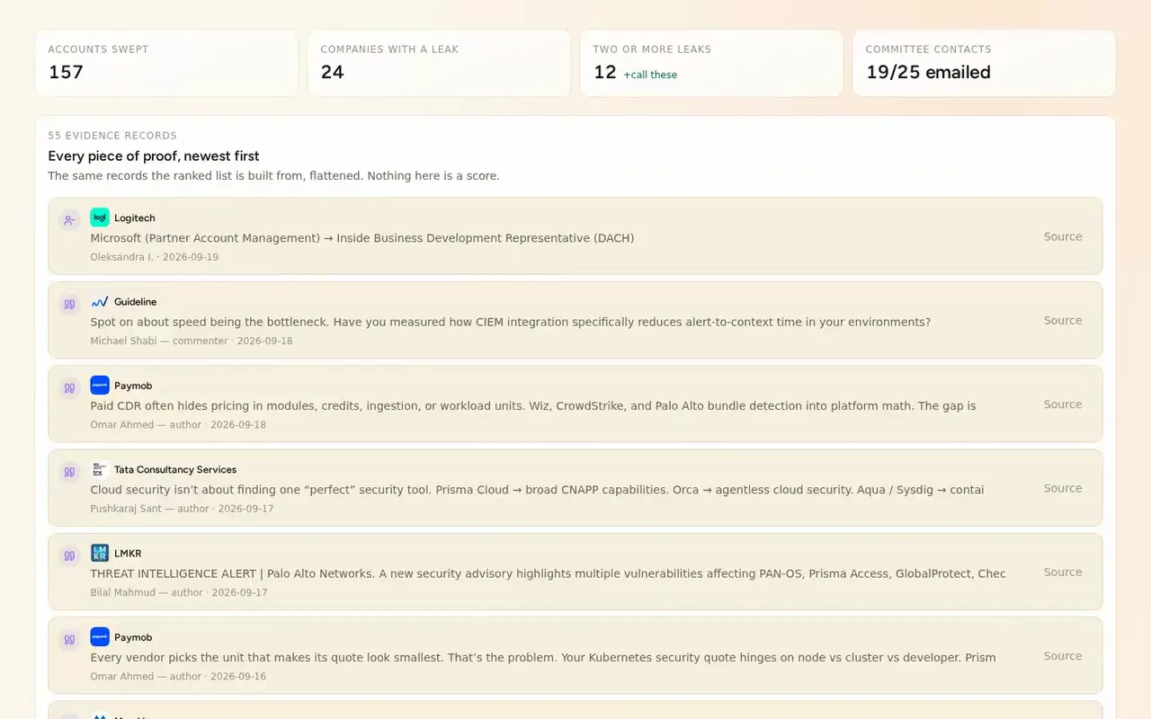Click the quote icon on the Guideline record
The width and height of the screenshot is (1151, 719).
coord(69,304)
